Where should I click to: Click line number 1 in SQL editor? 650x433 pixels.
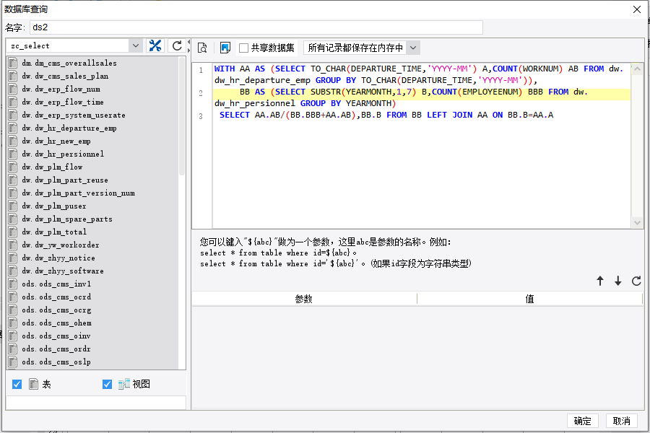(x=201, y=70)
